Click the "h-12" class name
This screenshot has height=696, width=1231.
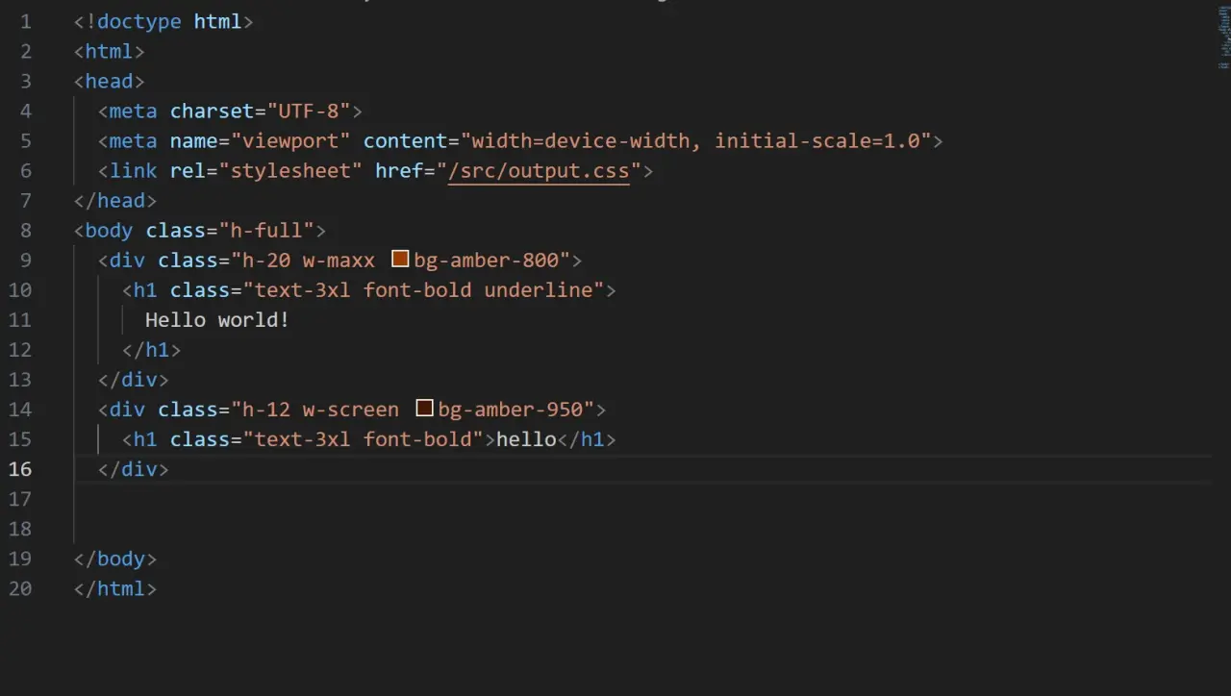[x=266, y=409]
